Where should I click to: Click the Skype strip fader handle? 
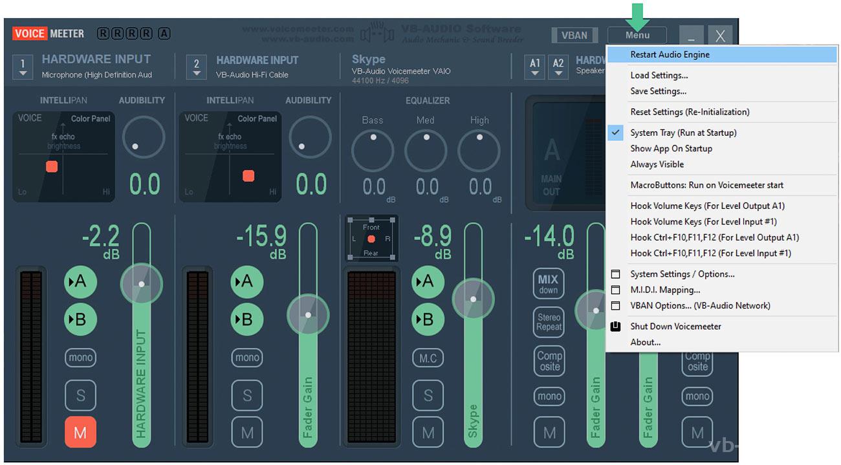[474, 299]
